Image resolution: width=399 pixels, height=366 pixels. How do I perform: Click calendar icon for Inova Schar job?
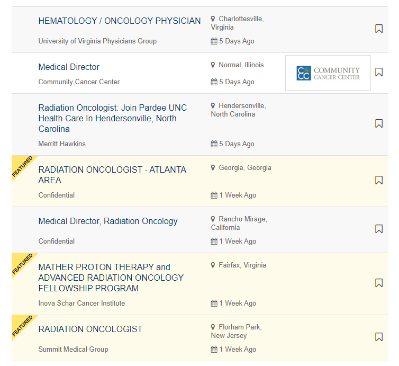214,303
